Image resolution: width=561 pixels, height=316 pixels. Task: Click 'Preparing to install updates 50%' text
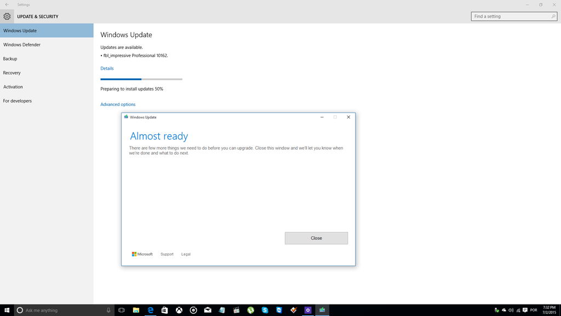coord(131,89)
